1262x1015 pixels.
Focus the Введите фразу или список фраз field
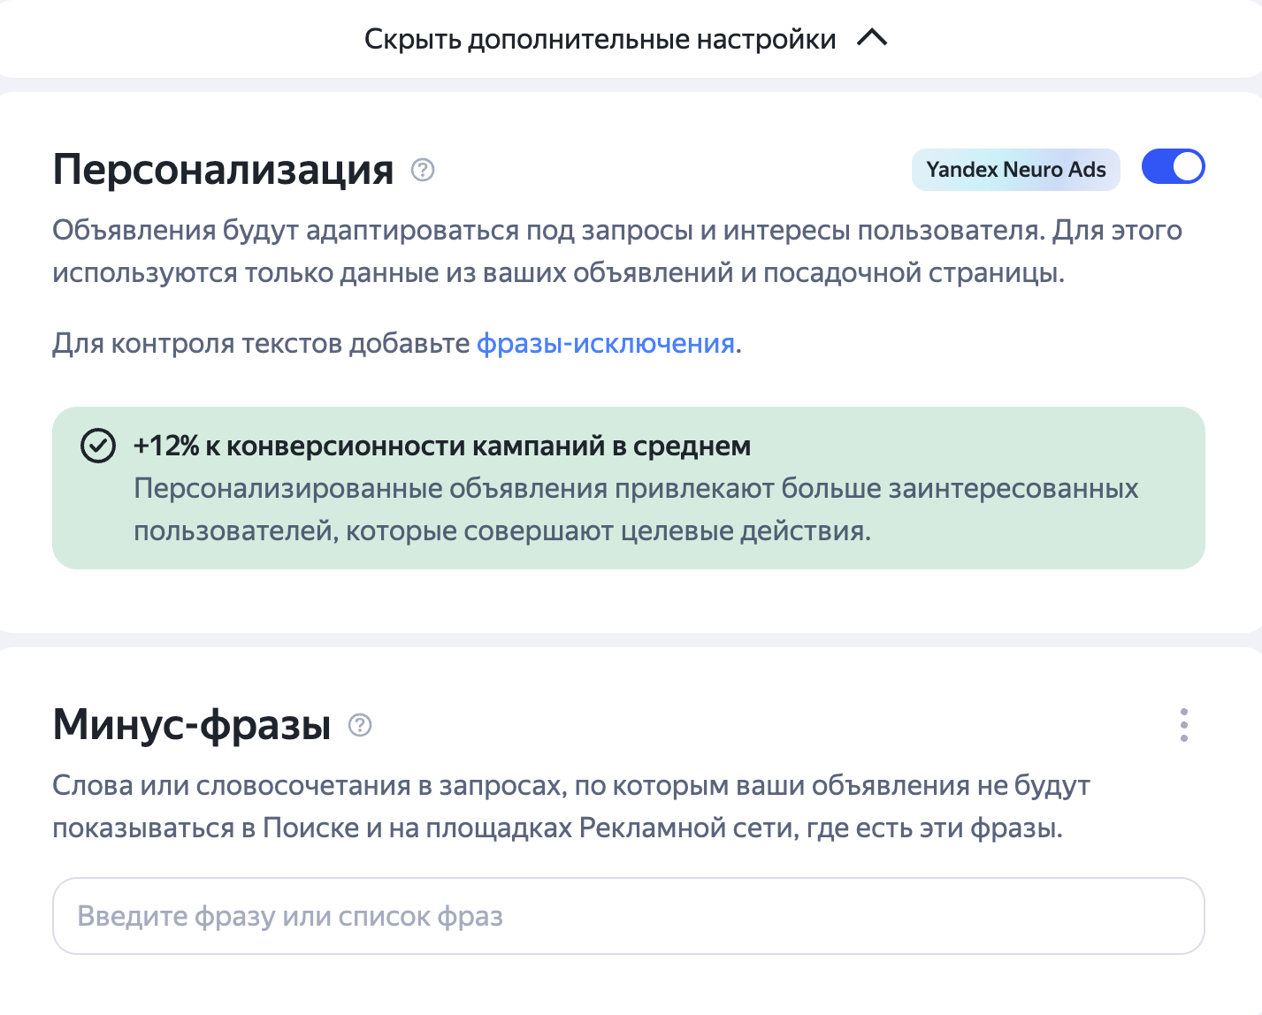[x=629, y=916]
